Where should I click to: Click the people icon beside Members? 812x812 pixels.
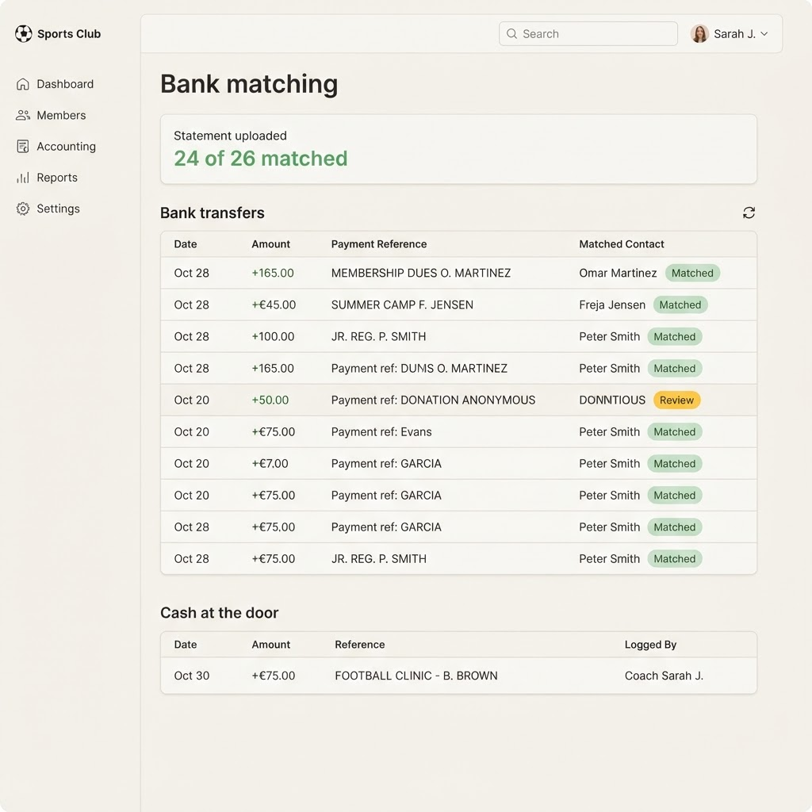coord(23,115)
